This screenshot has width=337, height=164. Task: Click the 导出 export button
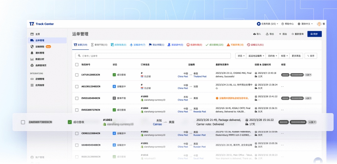pyautogui.click(x=270, y=34)
